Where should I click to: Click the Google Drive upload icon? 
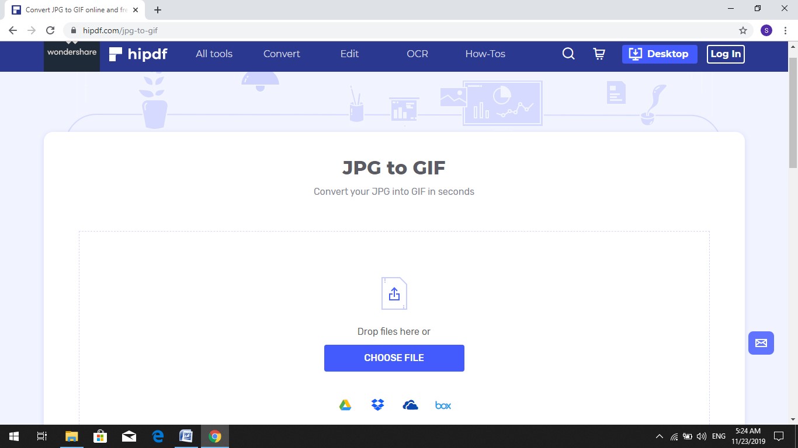pyautogui.click(x=345, y=405)
